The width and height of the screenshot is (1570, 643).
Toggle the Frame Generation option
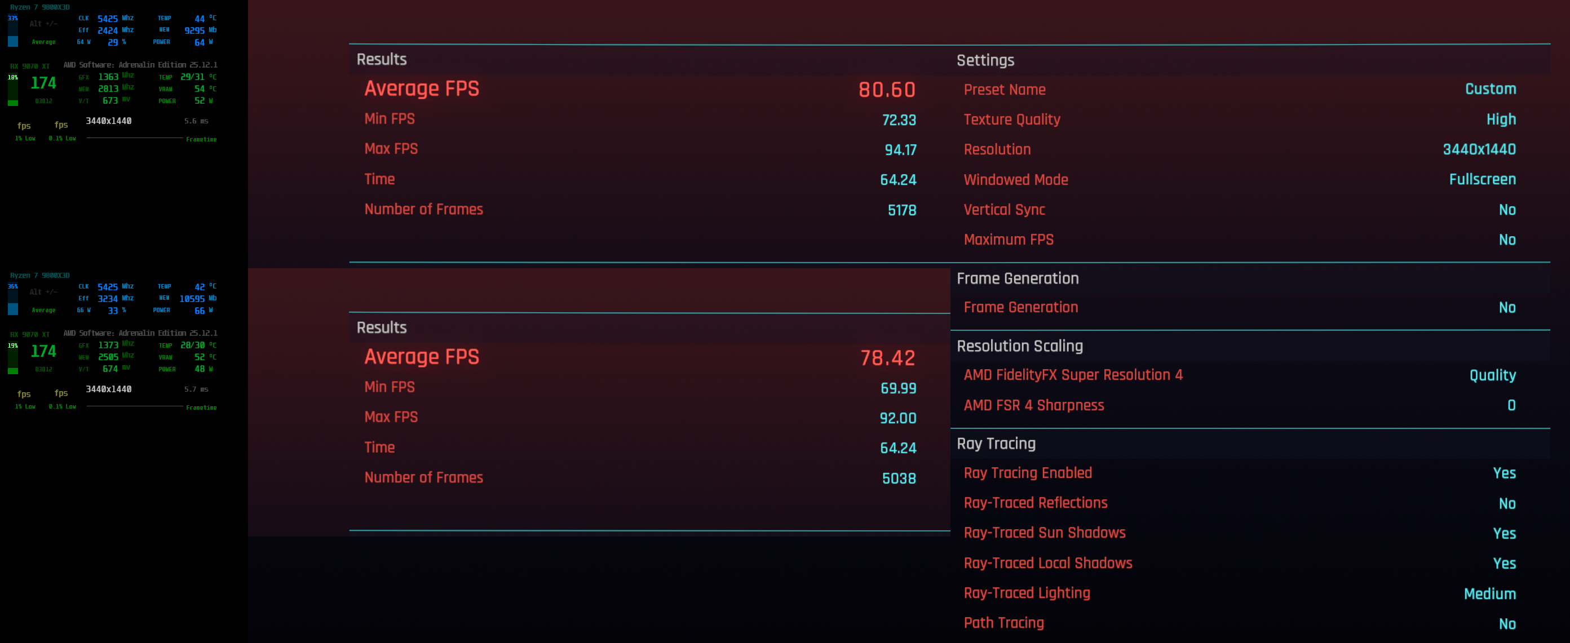pyautogui.click(x=1506, y=308)
